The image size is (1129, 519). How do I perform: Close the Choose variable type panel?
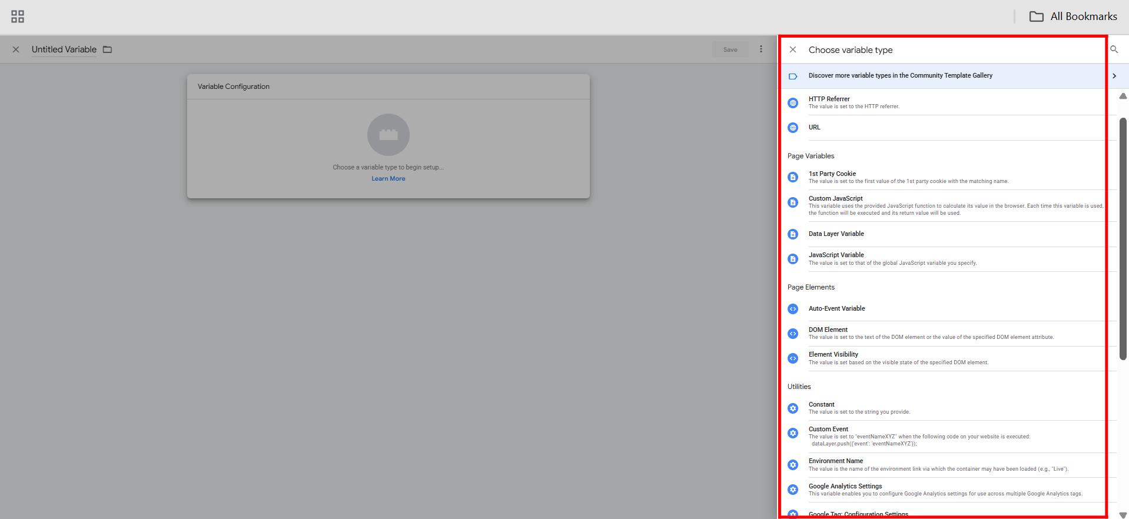coord(793,49)
